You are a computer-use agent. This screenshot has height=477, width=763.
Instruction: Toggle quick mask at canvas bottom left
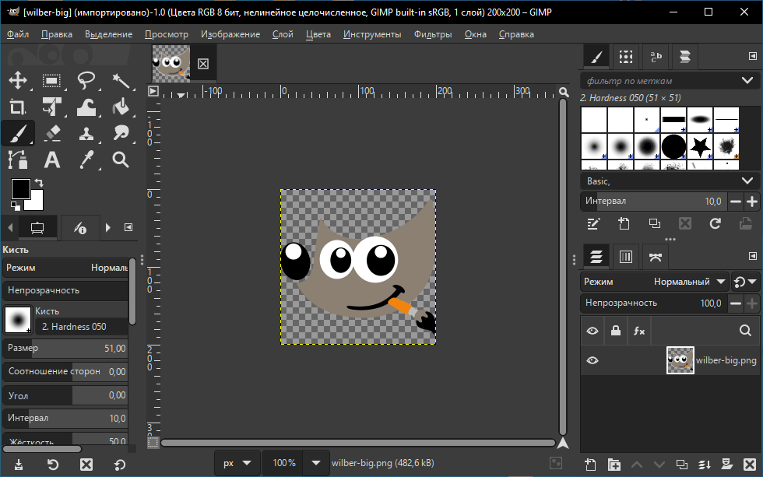[x=153, y=443]
